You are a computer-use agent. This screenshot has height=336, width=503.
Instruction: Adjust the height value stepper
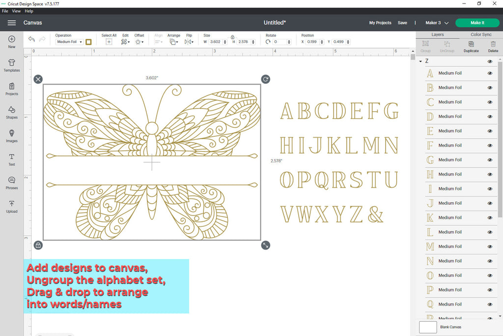253,42
